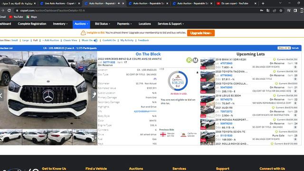Click the share page icon
The height and width of the screenshot is (171, 304).
(275, 10)
